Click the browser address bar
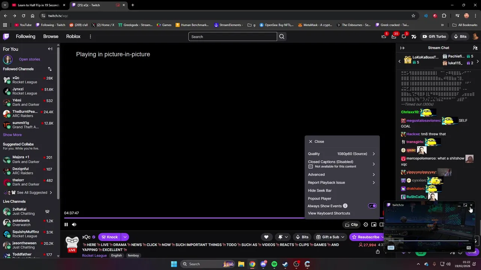 [225, 16]
